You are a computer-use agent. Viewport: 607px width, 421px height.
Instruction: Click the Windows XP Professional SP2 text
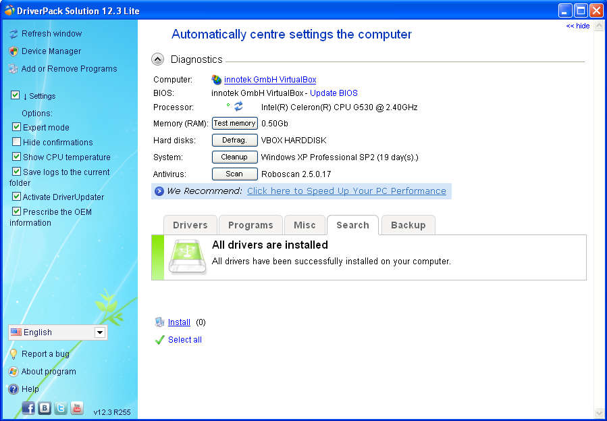(x=340, y=157)
